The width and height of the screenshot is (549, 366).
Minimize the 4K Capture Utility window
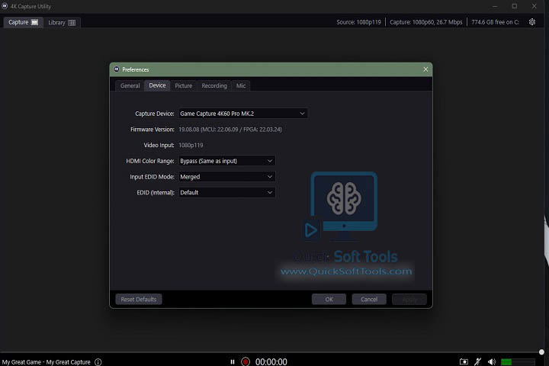click(x=495, y=6)
